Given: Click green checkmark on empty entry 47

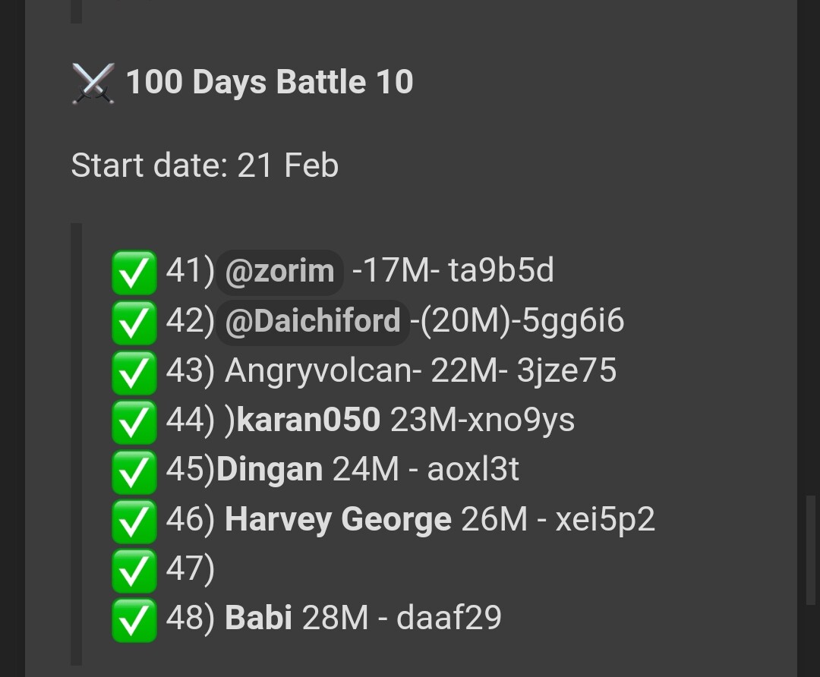Looking at the screenshot, I should coord(134,571).
